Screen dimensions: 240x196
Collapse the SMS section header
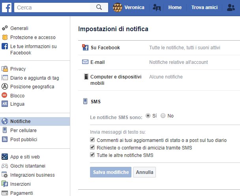click(x=96, y=101)
